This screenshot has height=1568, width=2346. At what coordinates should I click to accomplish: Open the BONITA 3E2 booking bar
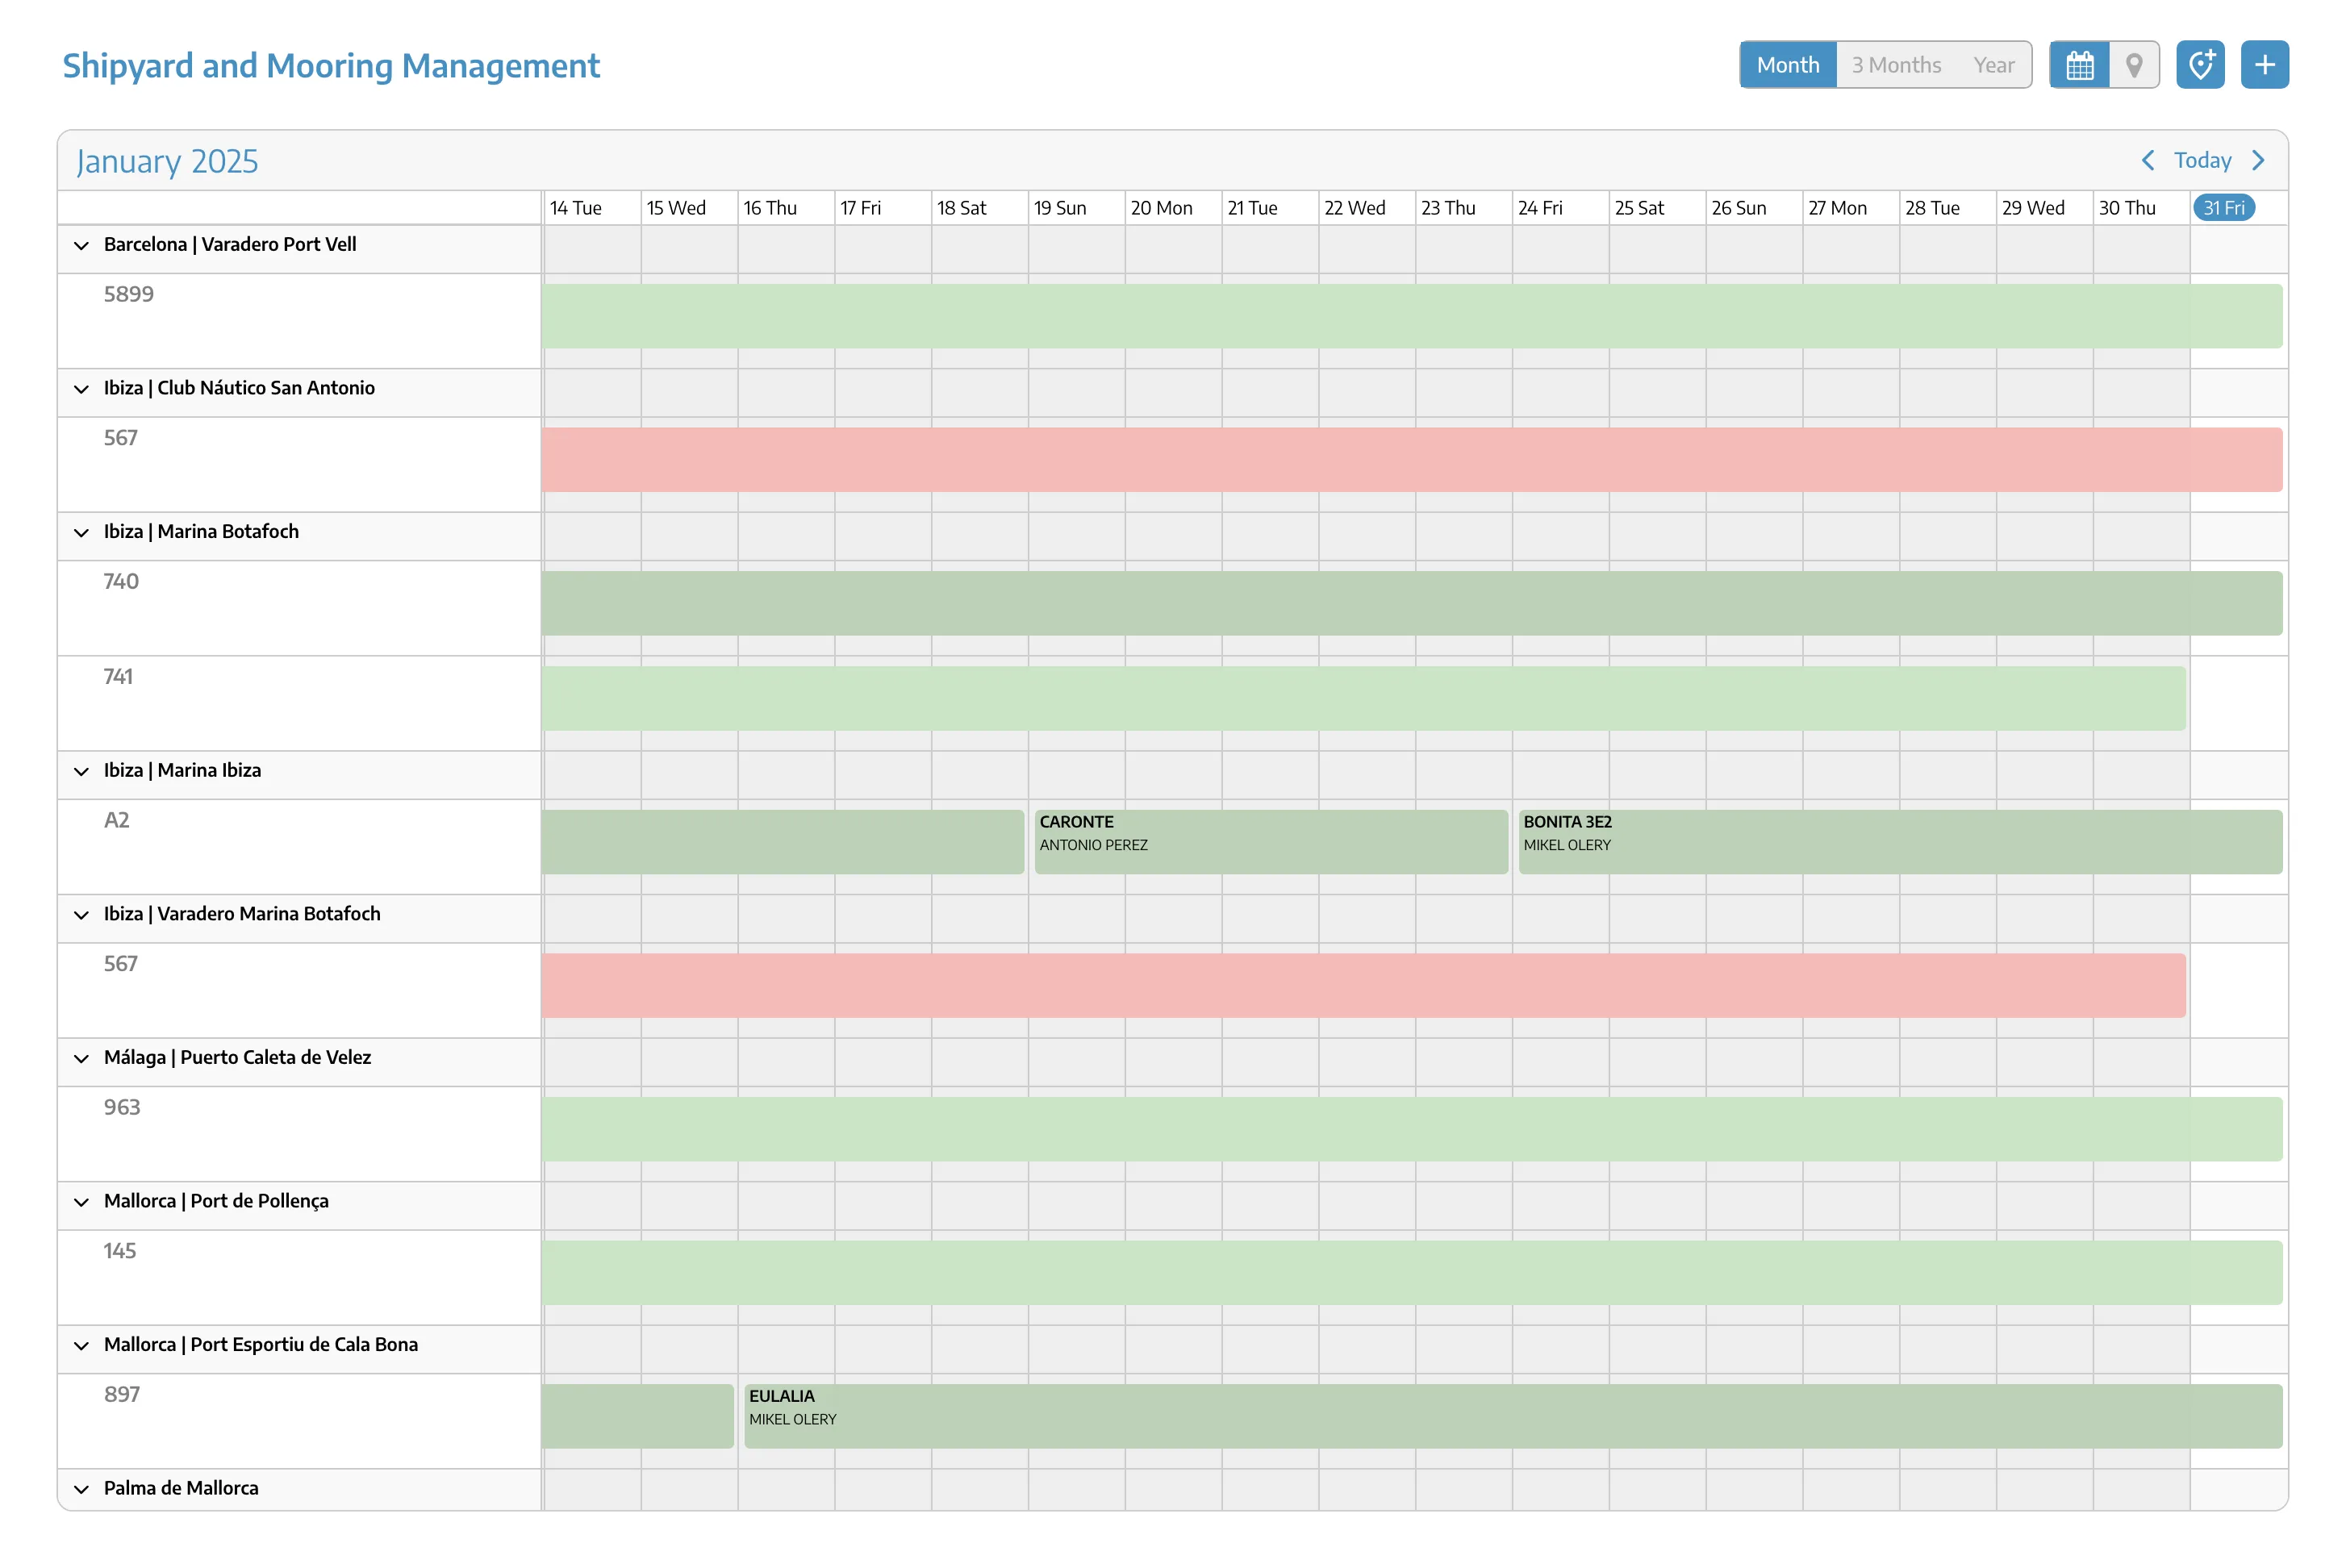tap(1898, 842)
